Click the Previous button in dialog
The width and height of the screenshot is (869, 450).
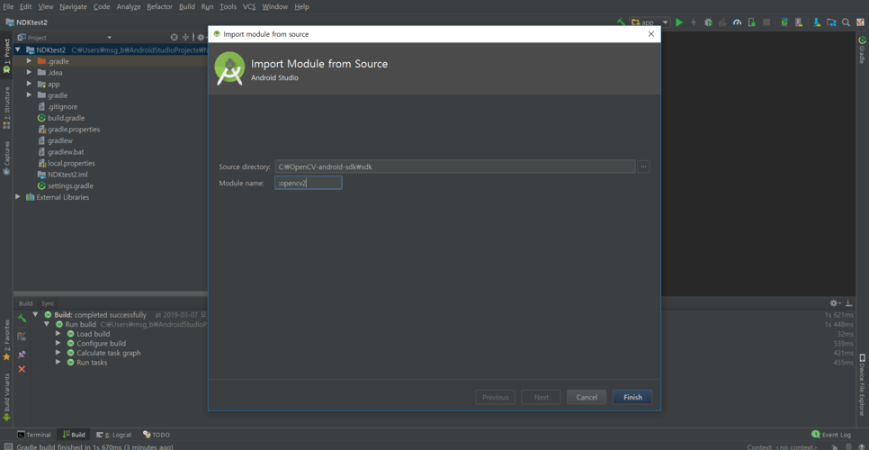pos(495,398)
